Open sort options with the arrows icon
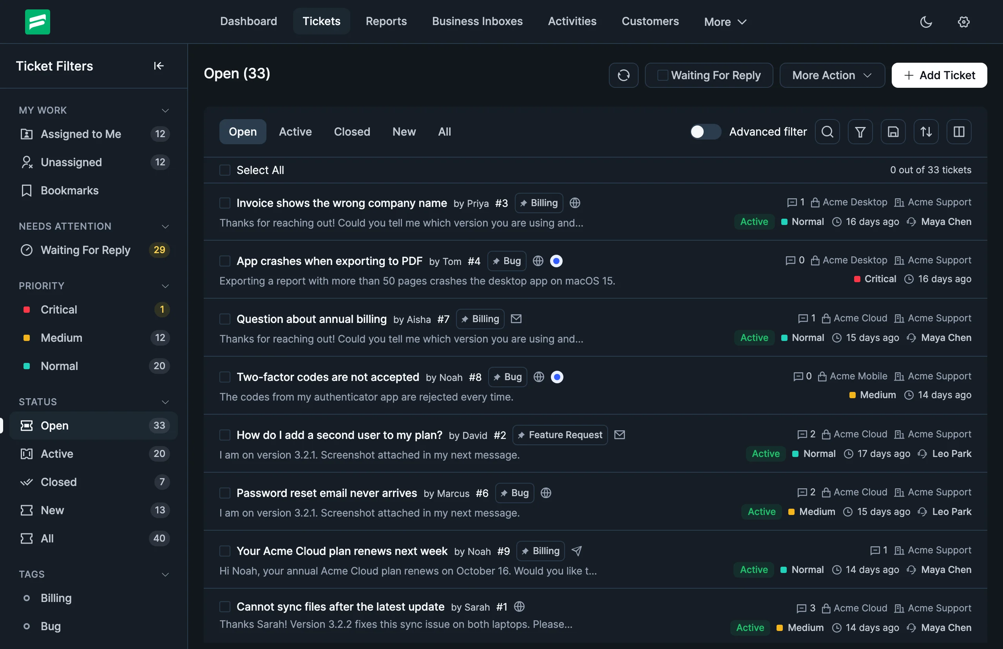This screenshot has height=649, width=1003. coord(926,132)
